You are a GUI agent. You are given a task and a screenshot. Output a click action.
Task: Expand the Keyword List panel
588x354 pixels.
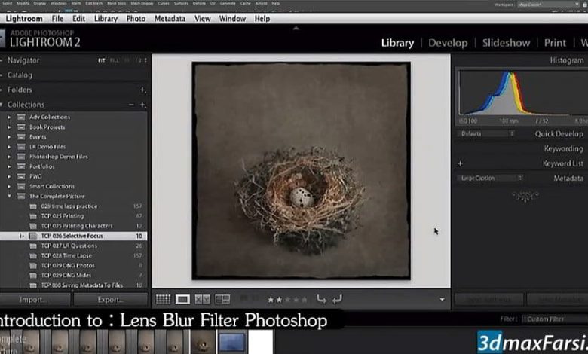[562, 163]
